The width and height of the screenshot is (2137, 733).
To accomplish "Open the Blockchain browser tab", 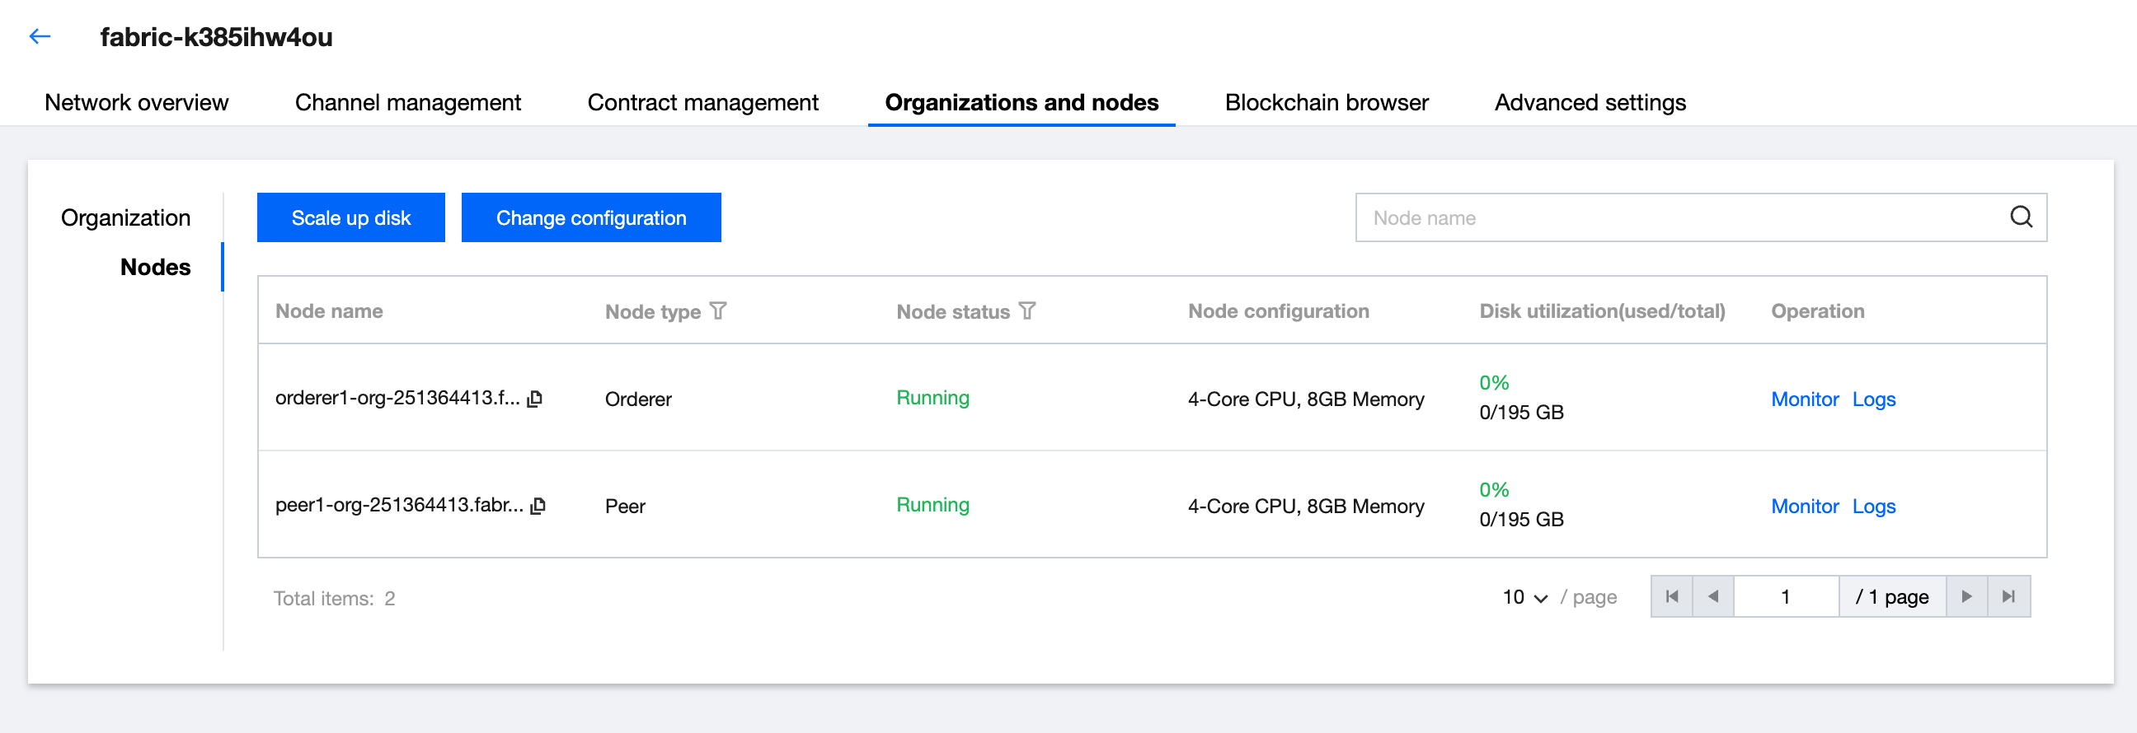I will coord(1326,103).
